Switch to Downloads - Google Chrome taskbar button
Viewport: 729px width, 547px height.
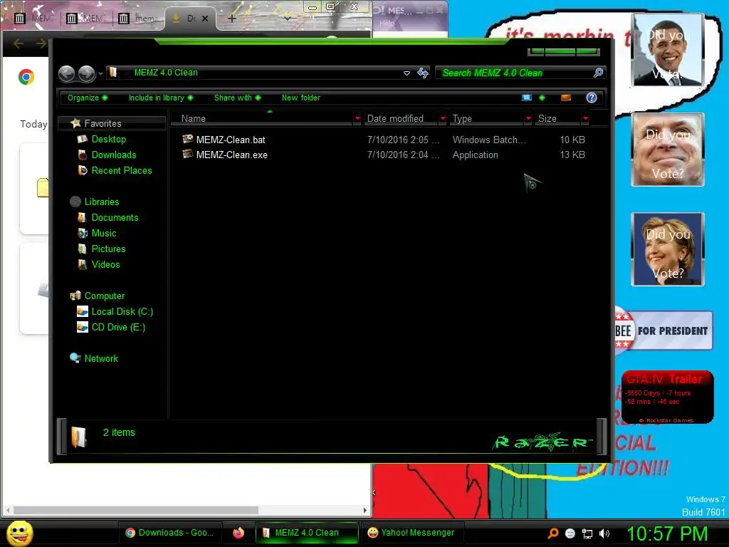170,533
